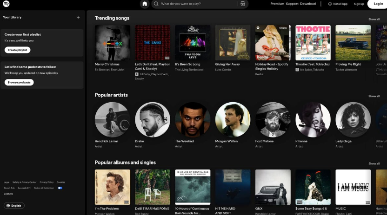
Task: Click the search magnifier icon
Action: point(156,4)
